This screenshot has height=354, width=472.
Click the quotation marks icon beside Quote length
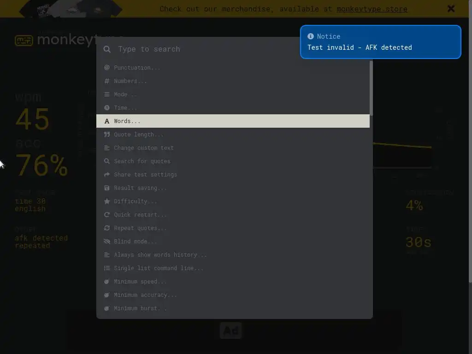[x=107, y=134]
